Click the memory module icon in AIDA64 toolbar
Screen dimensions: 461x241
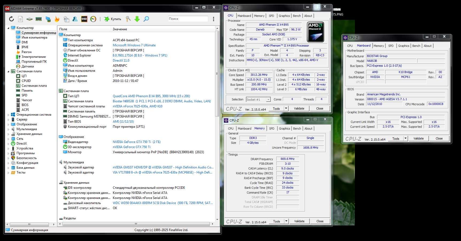pyautogui.click(x=38, y=19)
